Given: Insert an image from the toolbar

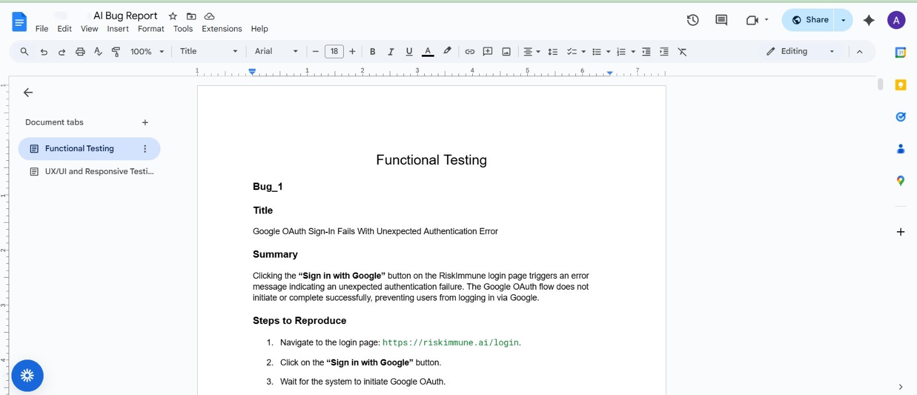Looking at the screenshot, I should (x=506, y=52).
